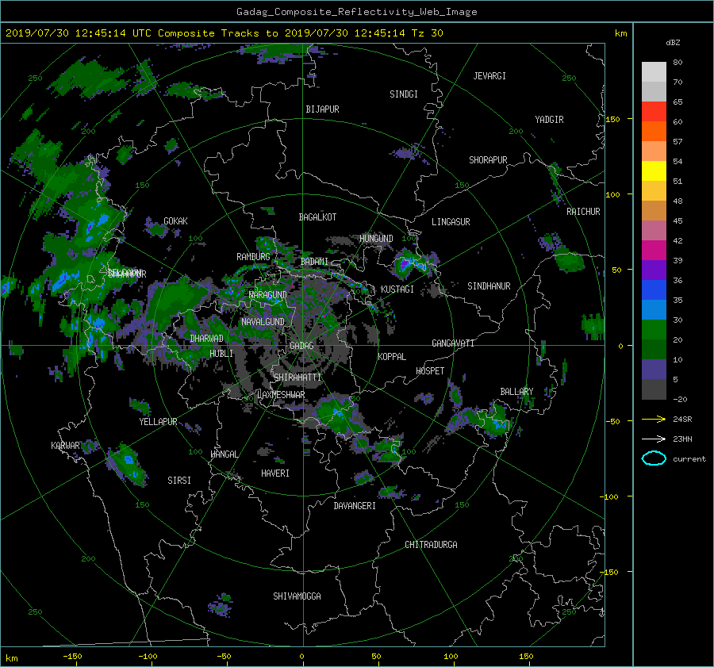Click the HUBLI city label

(221, 353)
